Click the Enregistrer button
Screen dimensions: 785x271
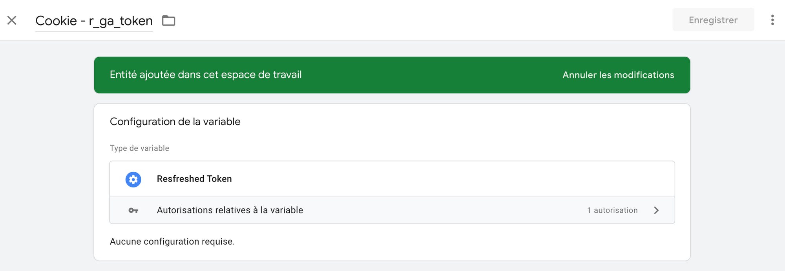[x=713, y=20]
